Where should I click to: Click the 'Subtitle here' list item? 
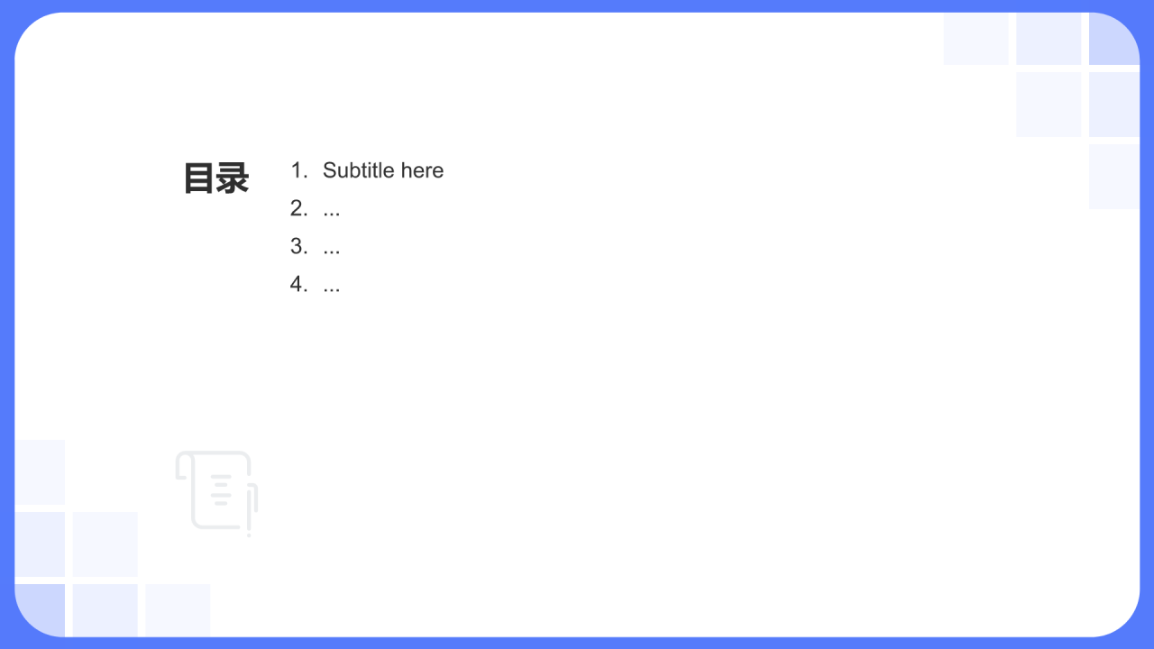click(x=383, y=170)
